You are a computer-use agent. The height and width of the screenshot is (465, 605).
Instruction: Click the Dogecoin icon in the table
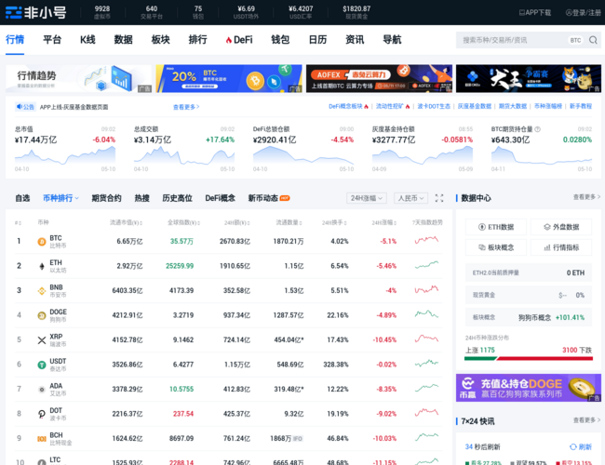pyautogui.click(x=41, y=315)
